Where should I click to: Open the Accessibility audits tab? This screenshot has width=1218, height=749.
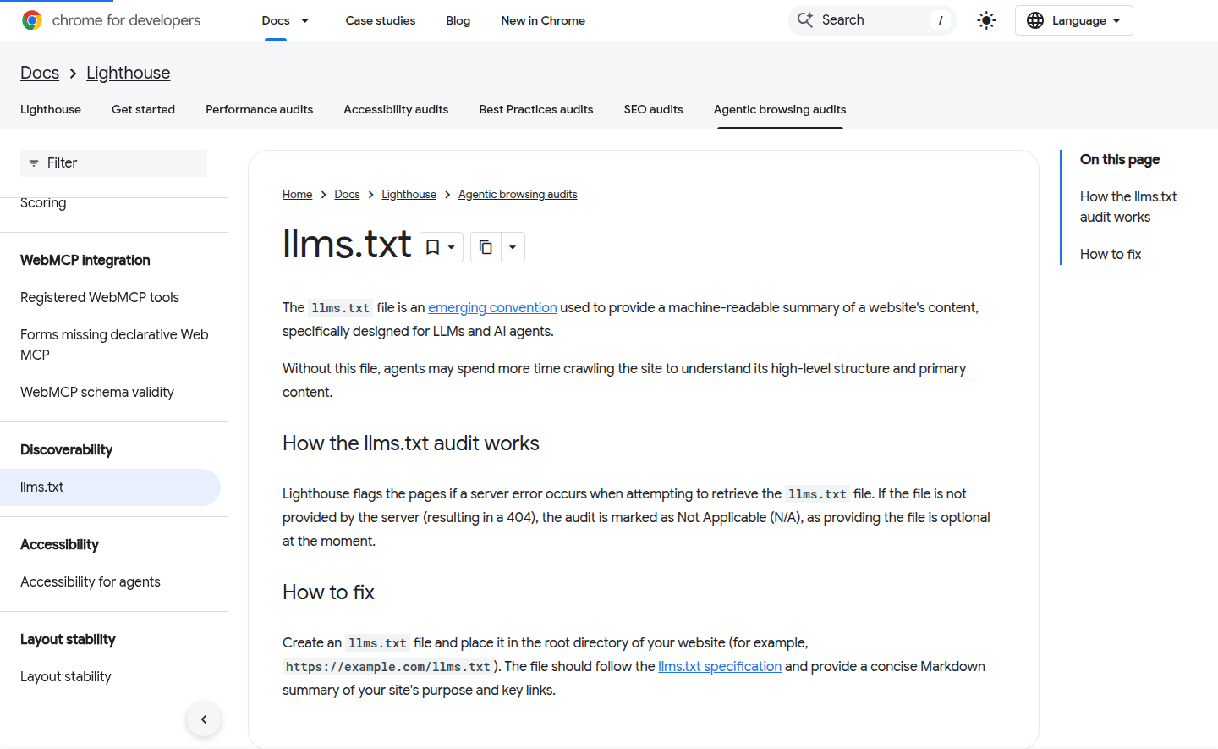tap(396, 109)
